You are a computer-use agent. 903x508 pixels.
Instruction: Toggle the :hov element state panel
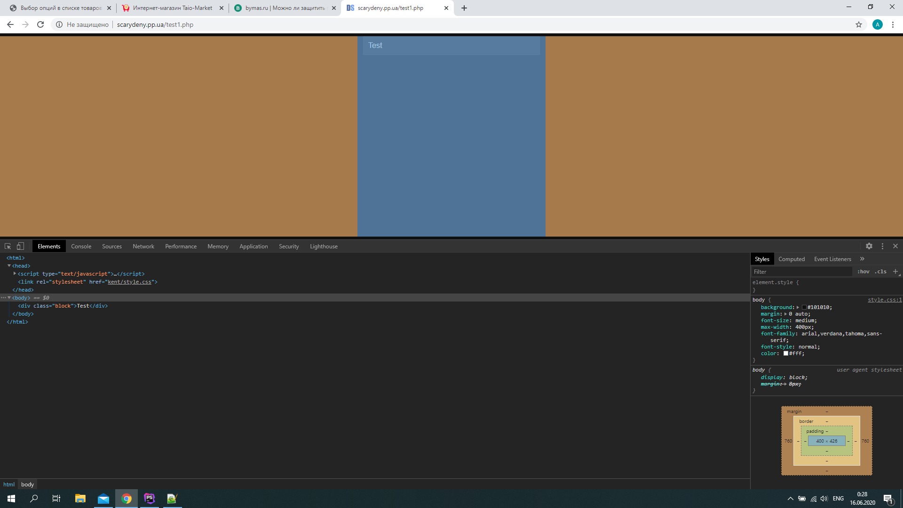coord(863,271)
